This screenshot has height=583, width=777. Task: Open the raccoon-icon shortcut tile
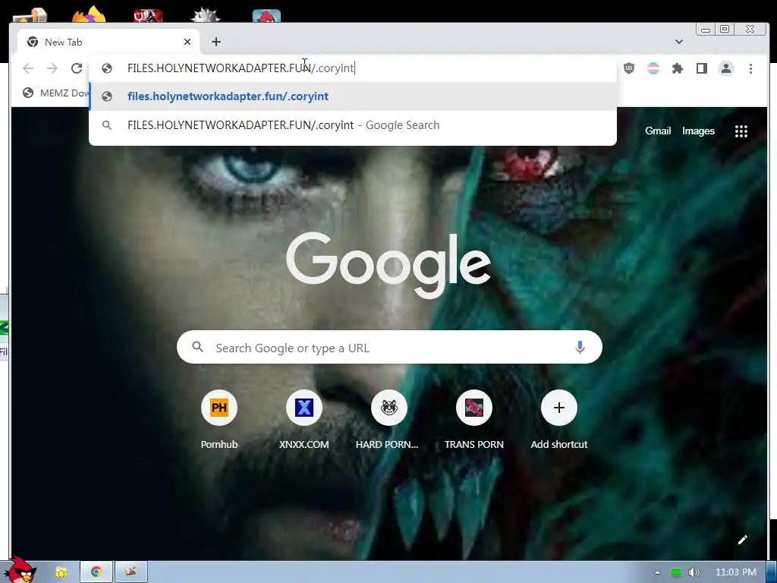click(389, 419)
